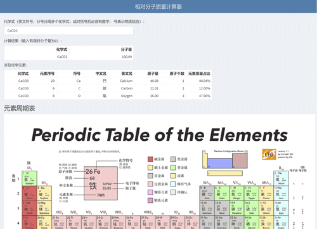Image resolution: width=317 pixels, height=229 pixels.
Task: Click the Lithium element cell
Action: (x=29, y=193)
